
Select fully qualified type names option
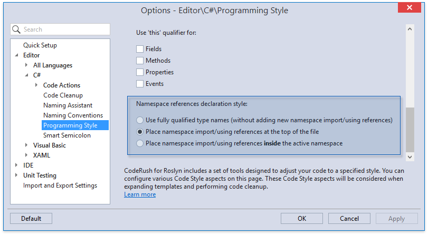coord(140,120)
